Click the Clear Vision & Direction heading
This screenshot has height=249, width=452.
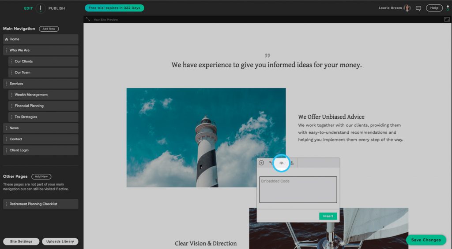(x=206, y=244)
